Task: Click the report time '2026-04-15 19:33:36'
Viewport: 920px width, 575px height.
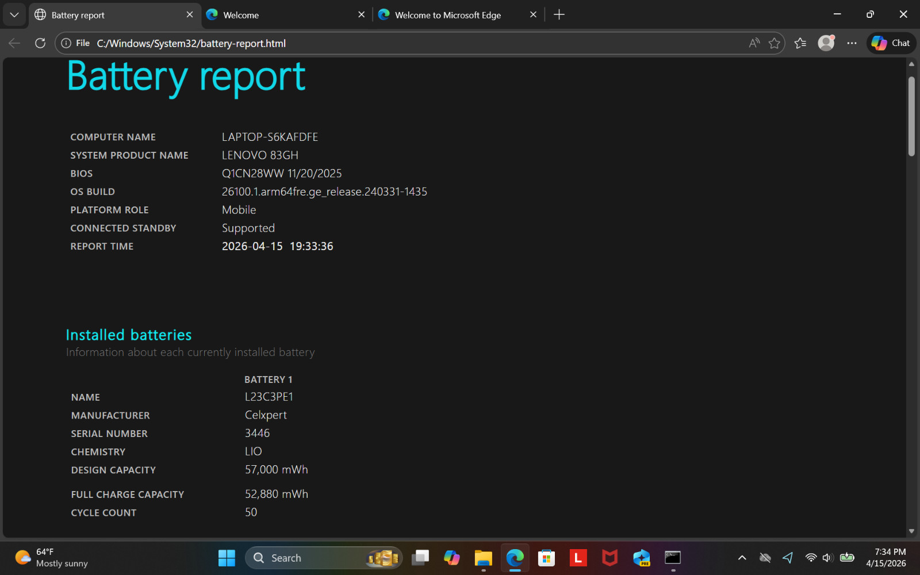Action: [278, 246]
